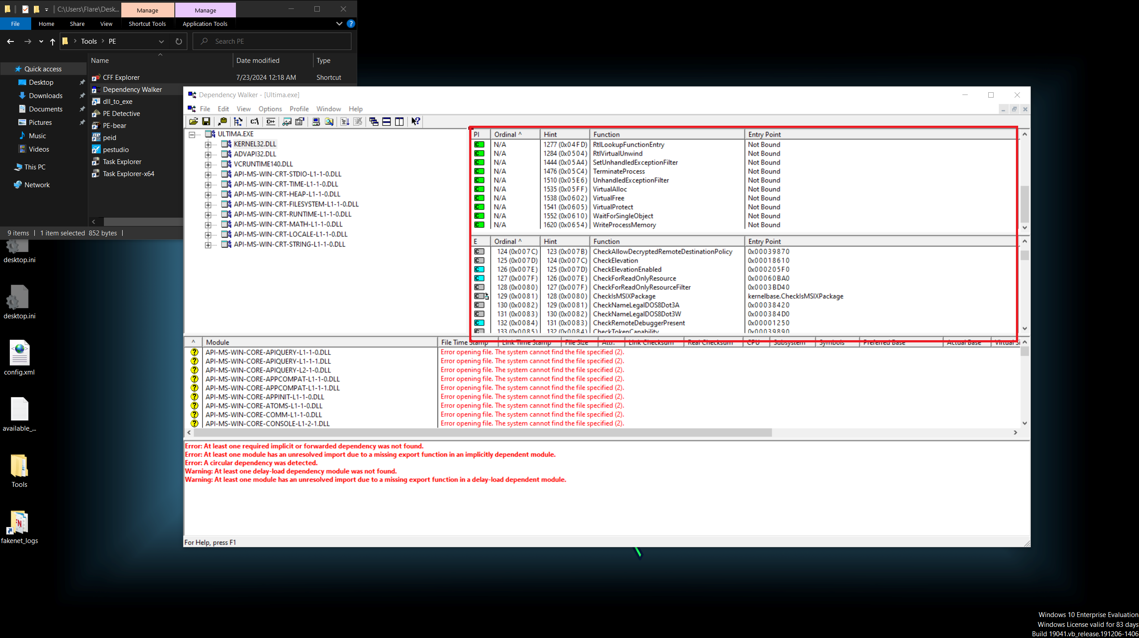Open the System Information computer icon
This screenshot has height=638, width=1139.
(316, 121)
